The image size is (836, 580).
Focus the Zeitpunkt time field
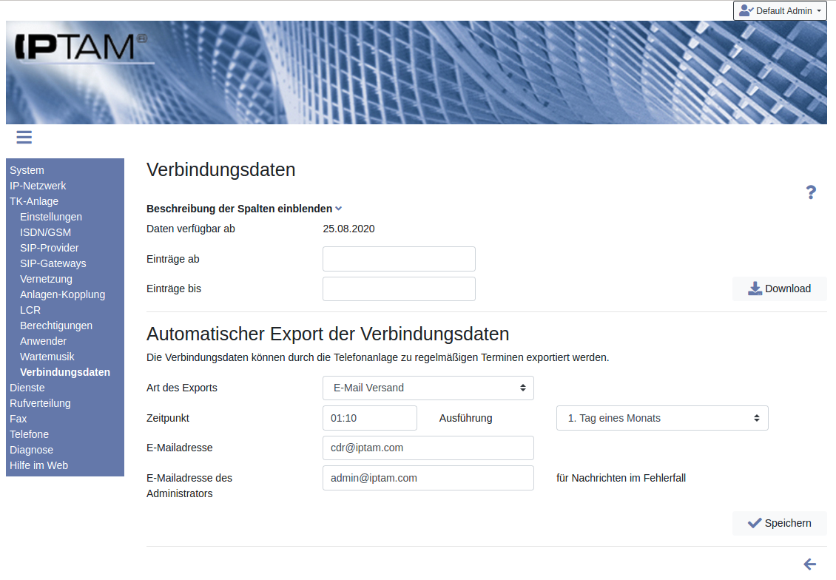click(x=369, y=418)
